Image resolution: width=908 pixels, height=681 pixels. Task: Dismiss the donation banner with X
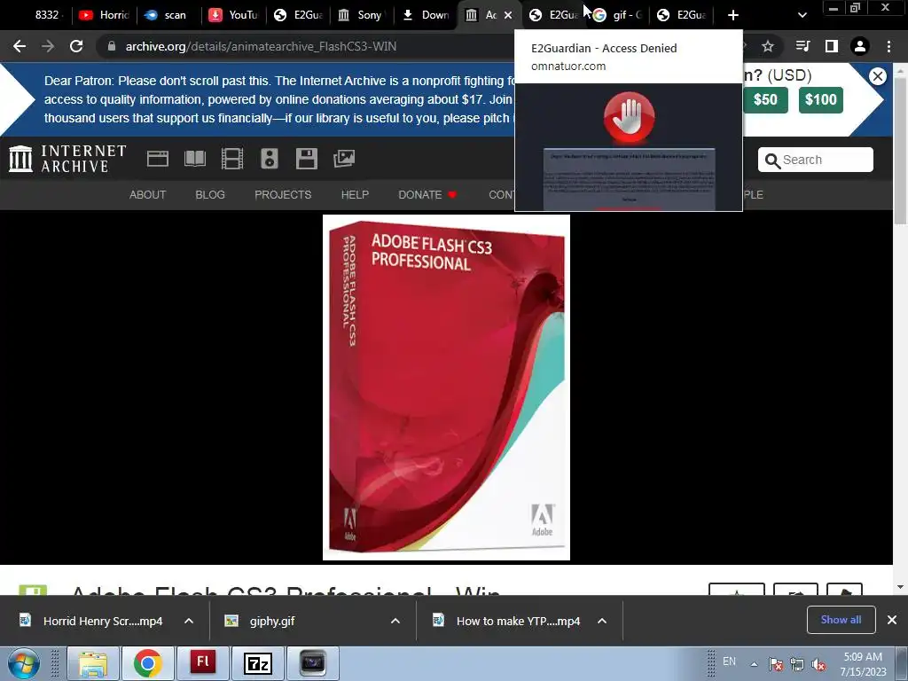[878, 76]
